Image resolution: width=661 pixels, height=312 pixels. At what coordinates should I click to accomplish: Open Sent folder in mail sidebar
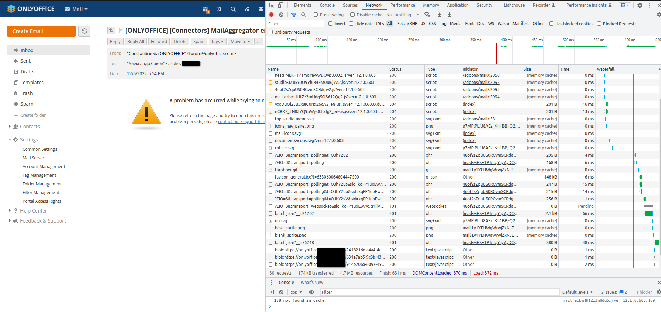pos(25,61)
